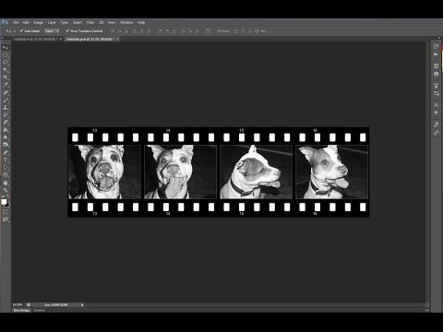Open the View menu
443x332 pixels.
tap(112, 22)
